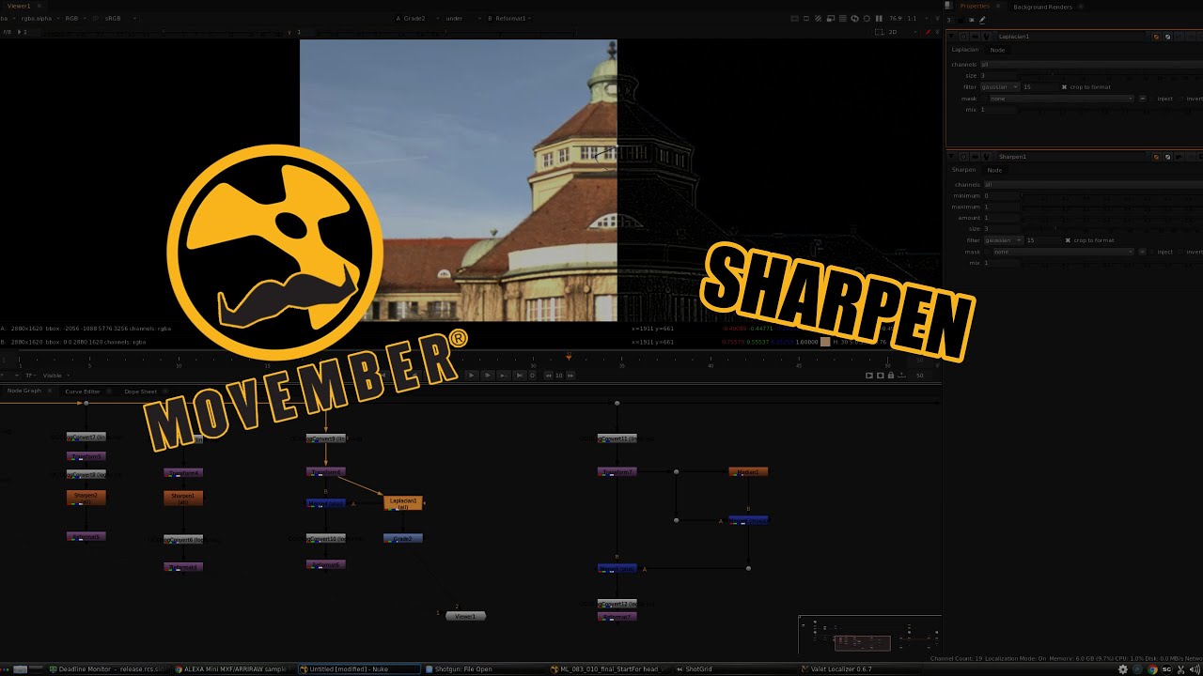Open the Node tab of Laplacian1
This screenshot has height=676, width=1203.
[x=997, y=50]
